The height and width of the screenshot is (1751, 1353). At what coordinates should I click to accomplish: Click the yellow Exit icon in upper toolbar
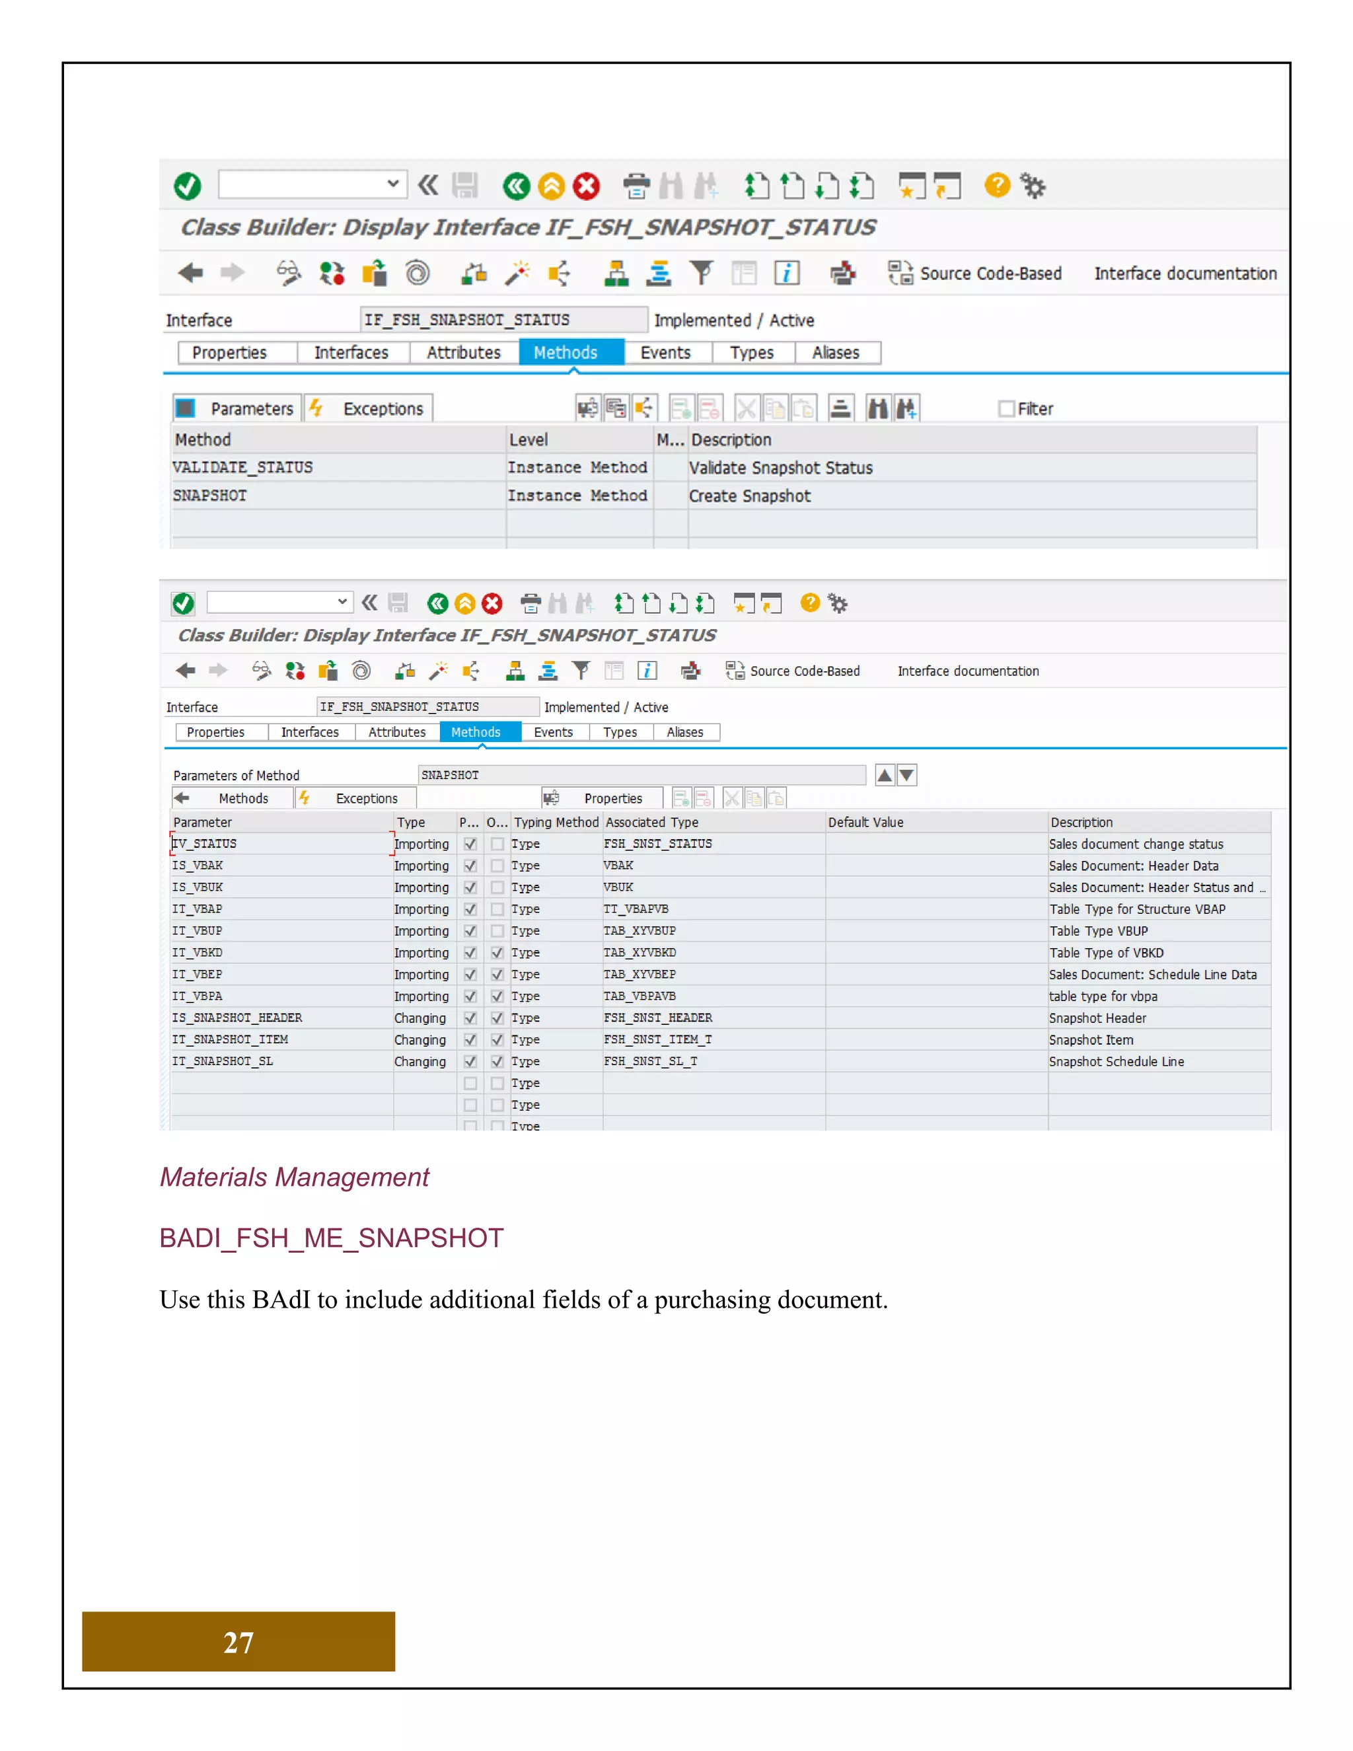tap(552, 186)
